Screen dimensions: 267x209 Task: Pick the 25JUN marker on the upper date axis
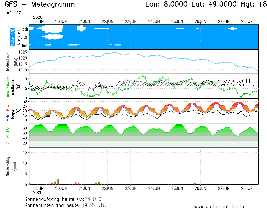pos(177,21)
